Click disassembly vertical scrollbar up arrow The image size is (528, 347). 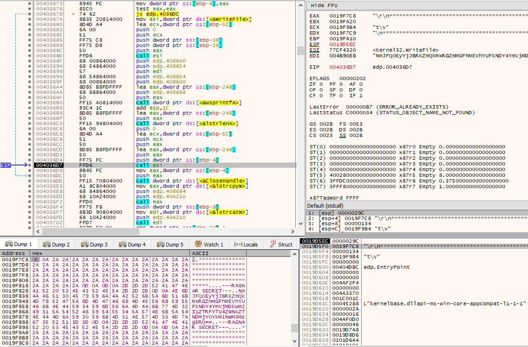(300, 5)
